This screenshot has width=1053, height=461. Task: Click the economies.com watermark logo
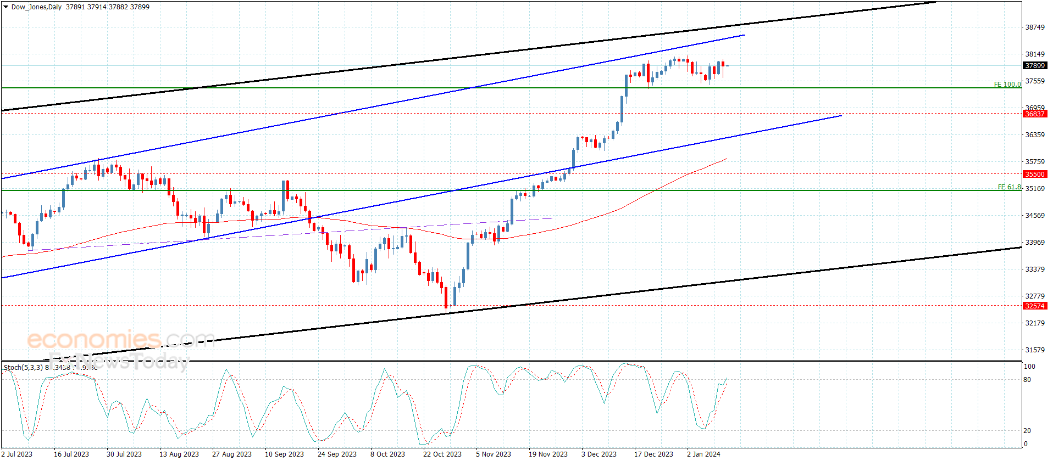tap(121, 339)
